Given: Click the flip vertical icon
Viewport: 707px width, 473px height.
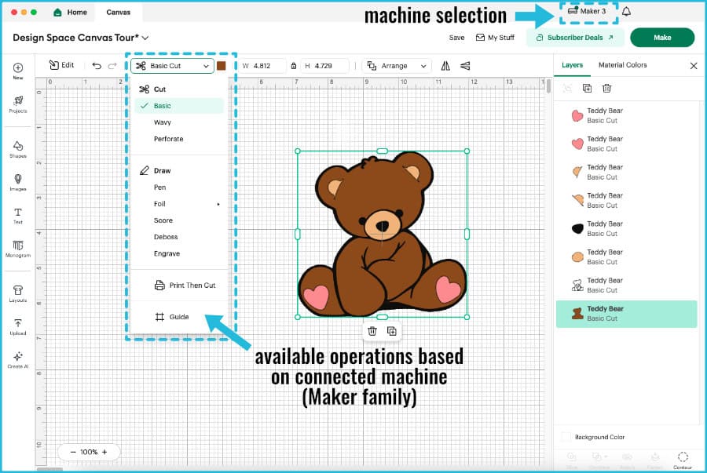Looking at the screenshot, I should pyautogui.click(x=465, y=66).
